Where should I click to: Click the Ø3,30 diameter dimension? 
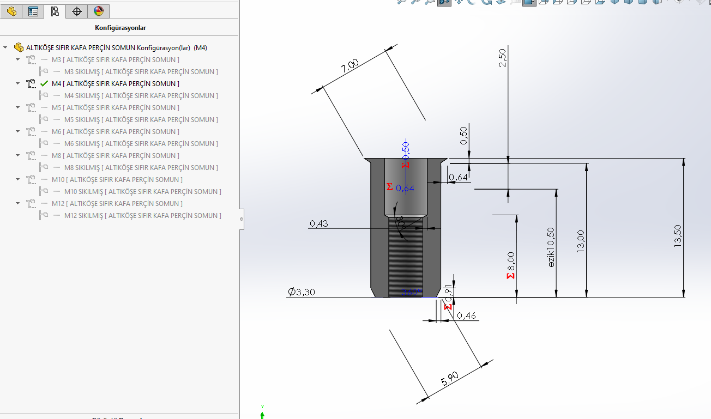pyautogui.click(x=301, y=292)
